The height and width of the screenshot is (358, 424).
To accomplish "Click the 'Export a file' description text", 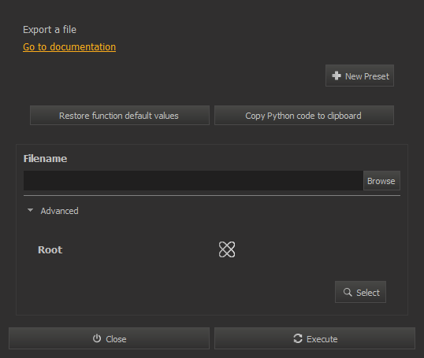I will (x=50, y=30).
